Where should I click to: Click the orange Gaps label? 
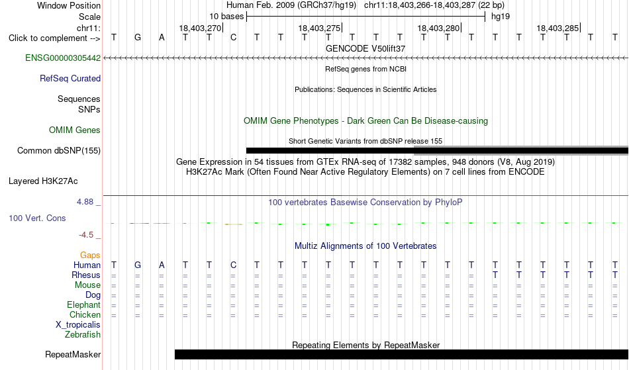pos(90,255)
